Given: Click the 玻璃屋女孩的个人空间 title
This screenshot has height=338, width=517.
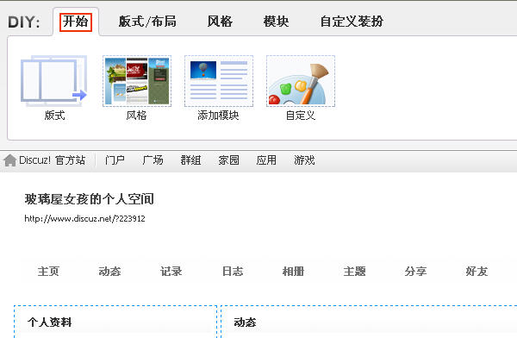Looking at the screenshot, I should coord(89,199).
